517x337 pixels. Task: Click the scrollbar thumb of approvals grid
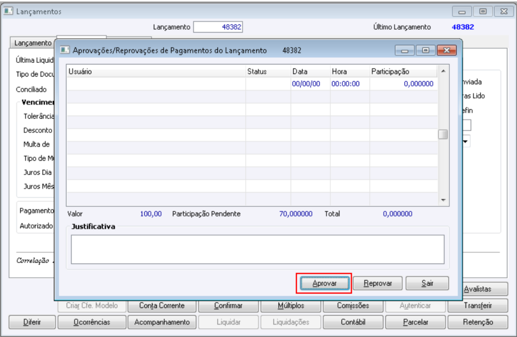pyautogui.click(x=443, y=134)
